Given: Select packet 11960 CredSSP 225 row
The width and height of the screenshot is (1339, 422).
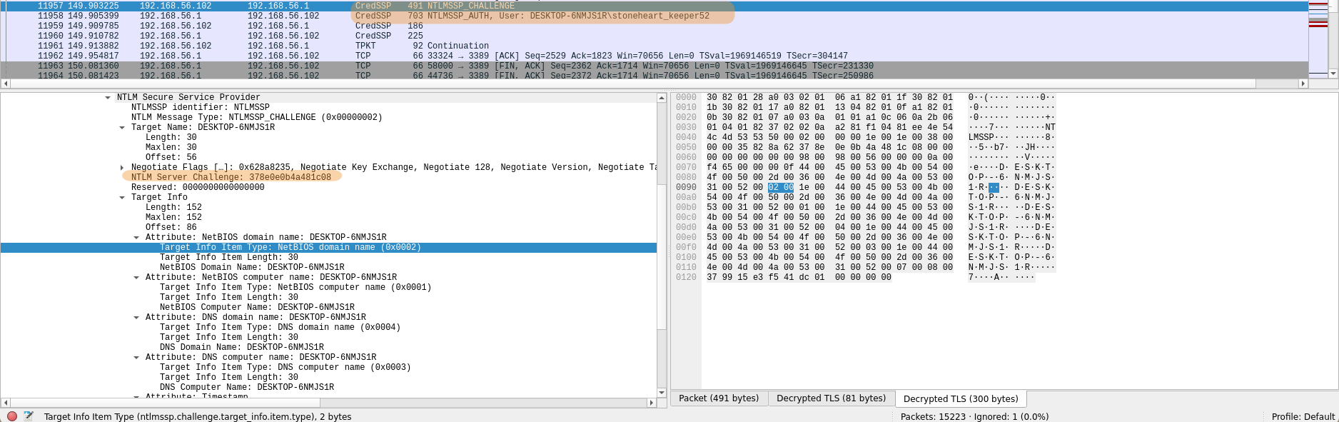Looking at the screenshot, I should coord(653,36).
